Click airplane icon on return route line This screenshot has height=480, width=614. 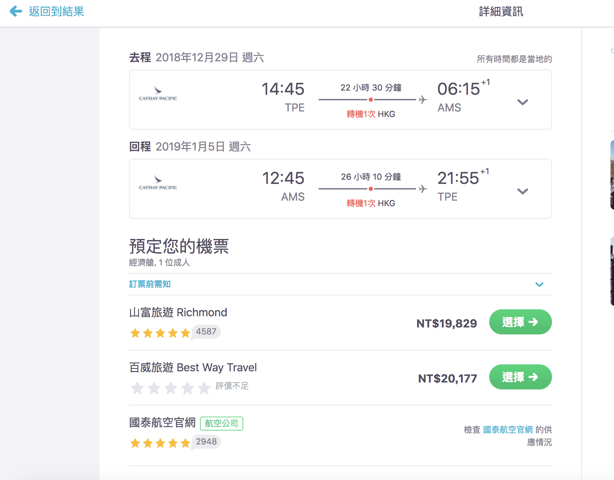423,189
